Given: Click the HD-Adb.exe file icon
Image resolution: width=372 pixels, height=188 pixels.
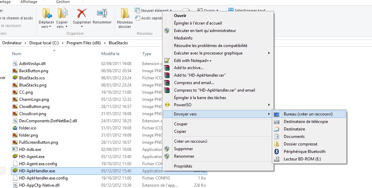Looking at the screenshot, I should tap(15, 149).
